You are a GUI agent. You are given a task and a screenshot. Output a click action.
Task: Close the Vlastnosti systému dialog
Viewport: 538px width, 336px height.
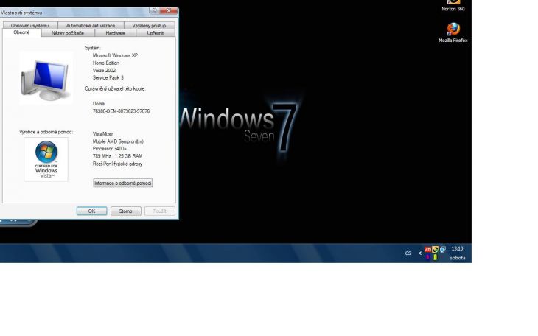[169, 10]
